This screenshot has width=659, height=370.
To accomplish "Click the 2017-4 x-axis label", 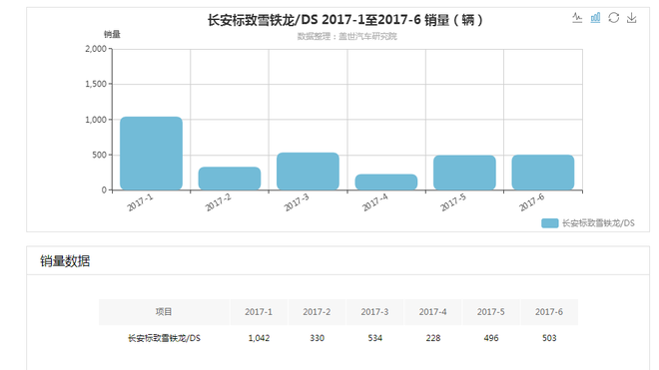I will point(374,202).
